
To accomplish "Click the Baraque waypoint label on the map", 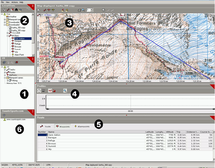I will tap(121, 17).
